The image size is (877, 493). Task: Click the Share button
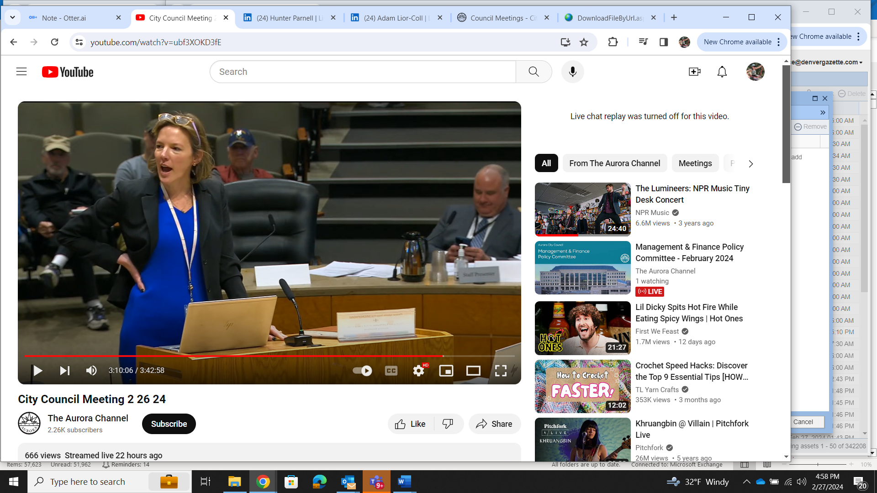coord(494,424)
